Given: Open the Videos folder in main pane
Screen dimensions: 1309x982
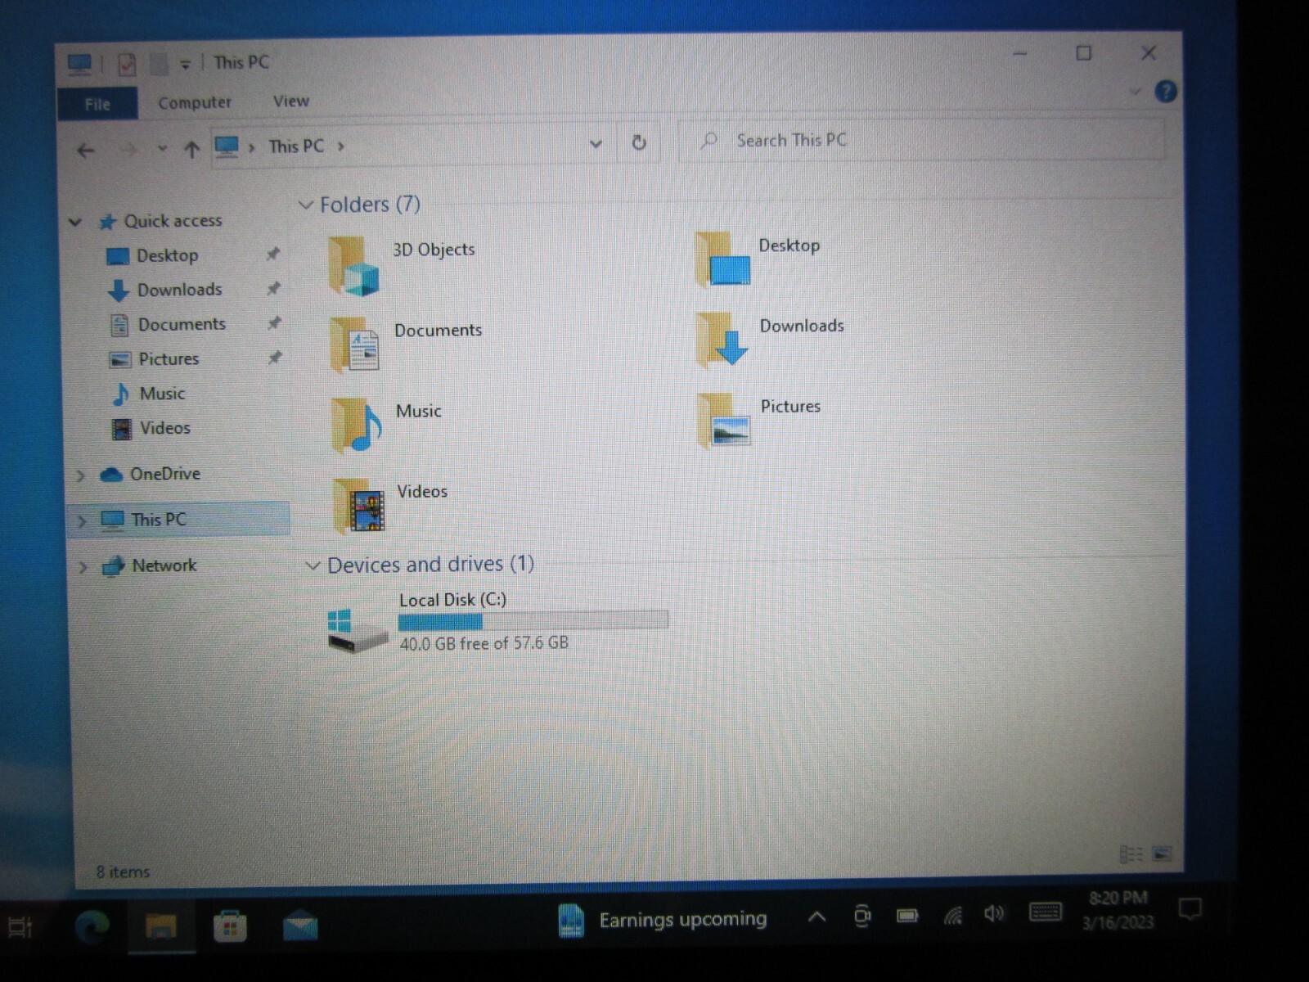Looking at the screenshot, I should point(358,506).
